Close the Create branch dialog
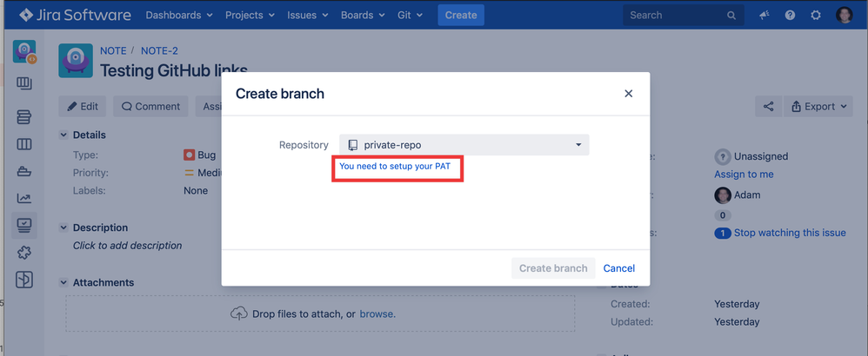This screenshot has height=356, width=868. point(628,94)
